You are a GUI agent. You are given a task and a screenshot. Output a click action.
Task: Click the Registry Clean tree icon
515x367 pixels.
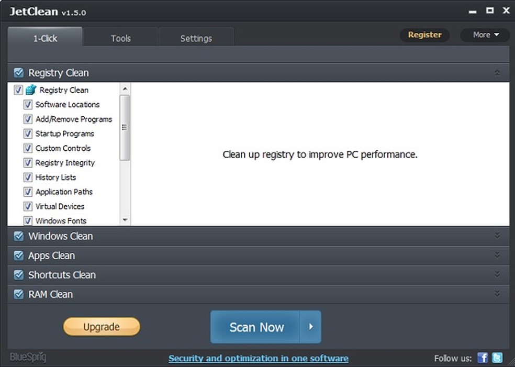point(31,90)
